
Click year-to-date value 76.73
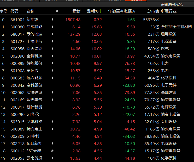click(130, 63)
